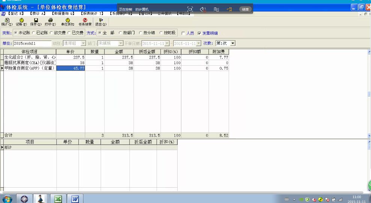Select the 全部 mode radio button

100,33
